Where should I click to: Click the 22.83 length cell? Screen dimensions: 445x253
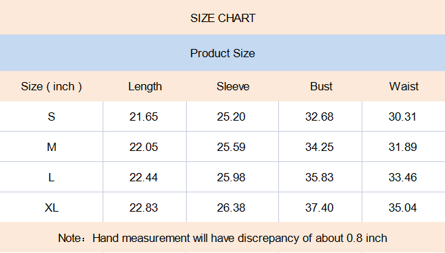(145, 208)
